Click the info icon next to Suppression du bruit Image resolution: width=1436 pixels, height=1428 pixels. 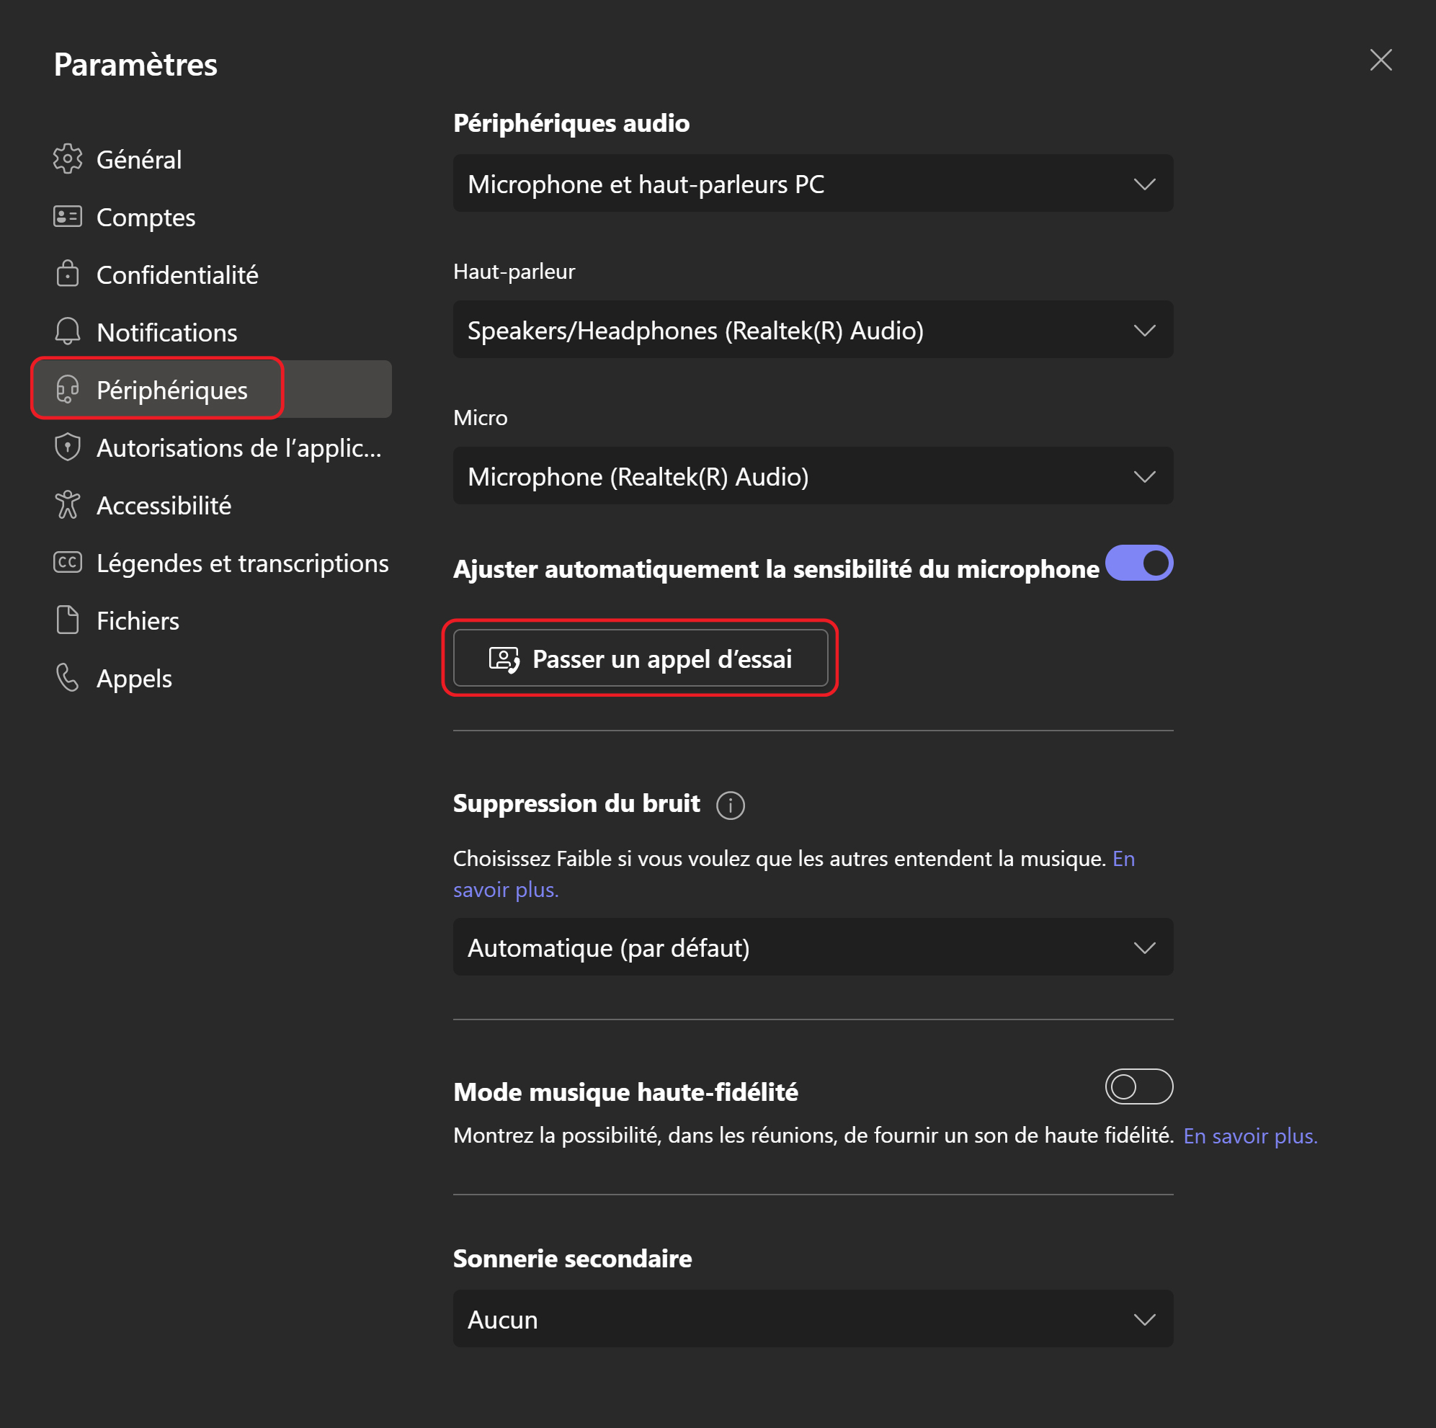730,805
